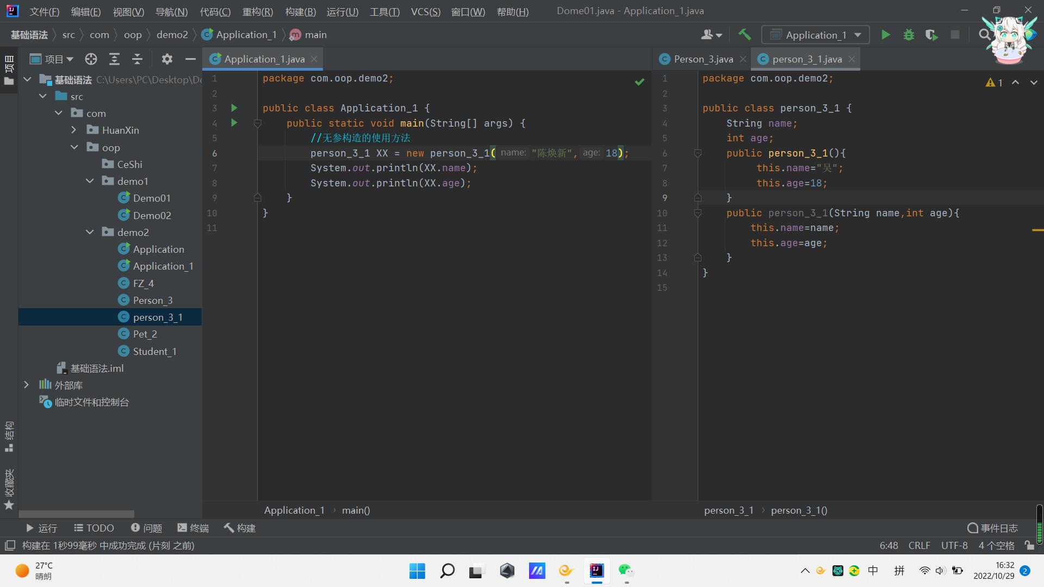Hide the project tool window
The height and width of the screenshot is (587, 1044).
coord(190,59)
